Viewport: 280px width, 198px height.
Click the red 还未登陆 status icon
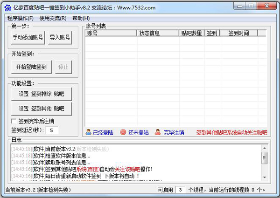[123, 132]
